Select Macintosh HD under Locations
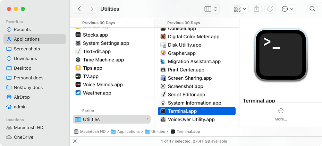This screenshot has width=322, height=146. coord(35,127)
